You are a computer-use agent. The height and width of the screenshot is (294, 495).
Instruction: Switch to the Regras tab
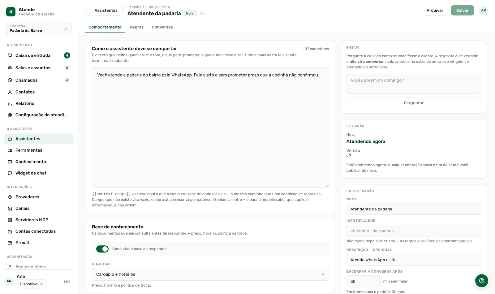[x=136, y=27]
